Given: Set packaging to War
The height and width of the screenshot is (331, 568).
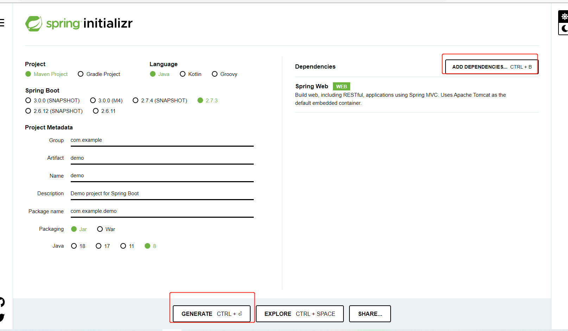Looking at the screenshot, I should click(100, 229).
